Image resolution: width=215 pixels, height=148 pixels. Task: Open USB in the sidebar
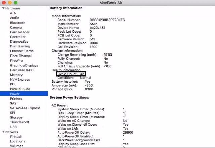(x=13, y=127)
